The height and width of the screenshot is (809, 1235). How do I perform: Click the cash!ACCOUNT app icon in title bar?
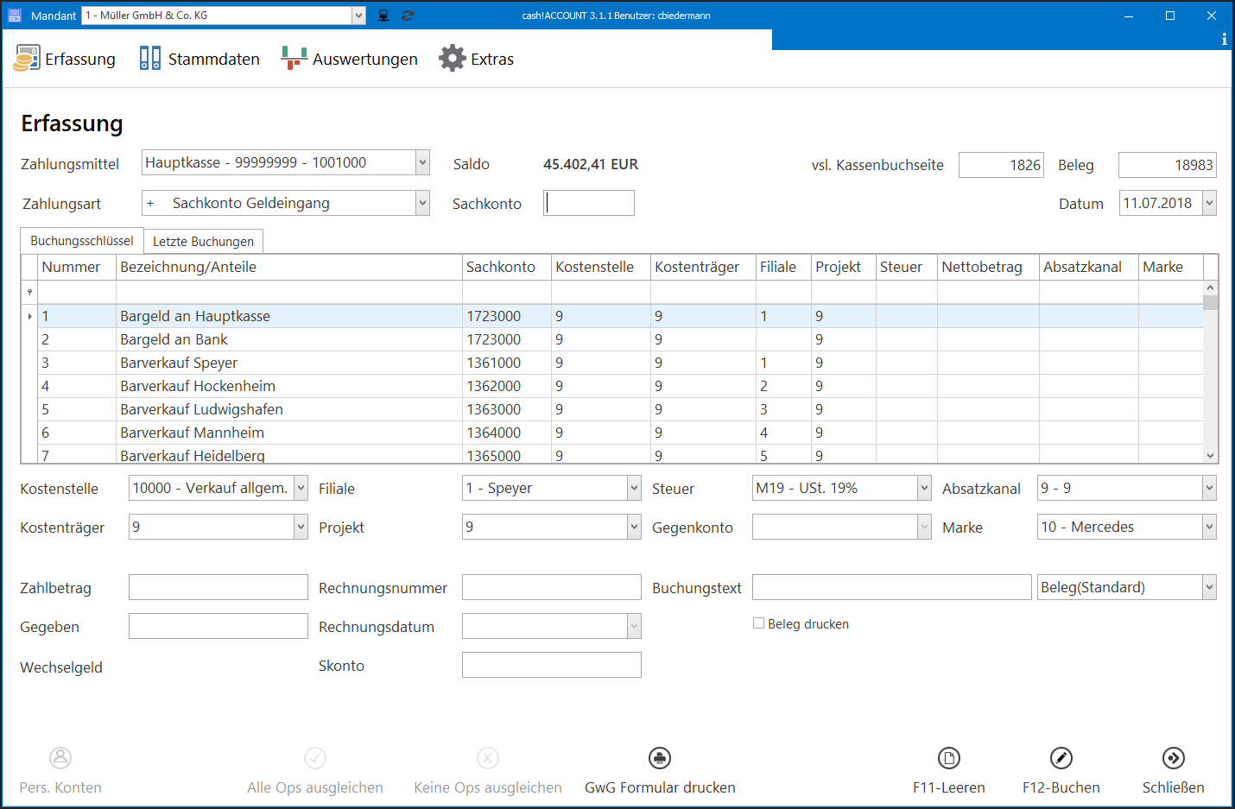point(15,16)
